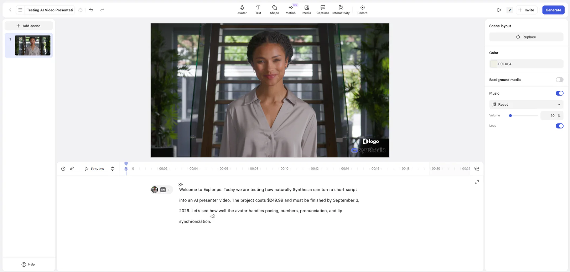Redo the last action
Viewport: 570px width, 272px height.
point(102,10)
